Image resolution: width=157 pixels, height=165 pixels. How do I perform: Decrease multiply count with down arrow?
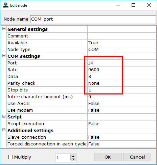(x=73, y=159)
